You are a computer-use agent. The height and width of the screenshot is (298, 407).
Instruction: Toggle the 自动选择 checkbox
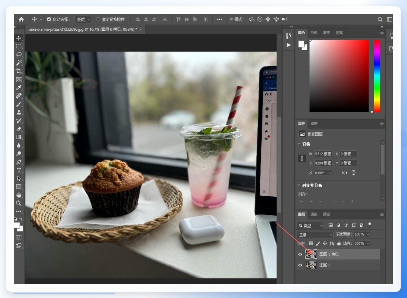[x=49, y=19]
